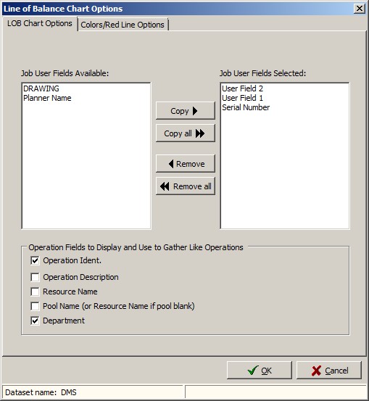Image resolution: width=369 pixels, height=401 pixels.
Task: Select DRAWING in available fields list
Action: pyautogui.click(x=41, y=88)
